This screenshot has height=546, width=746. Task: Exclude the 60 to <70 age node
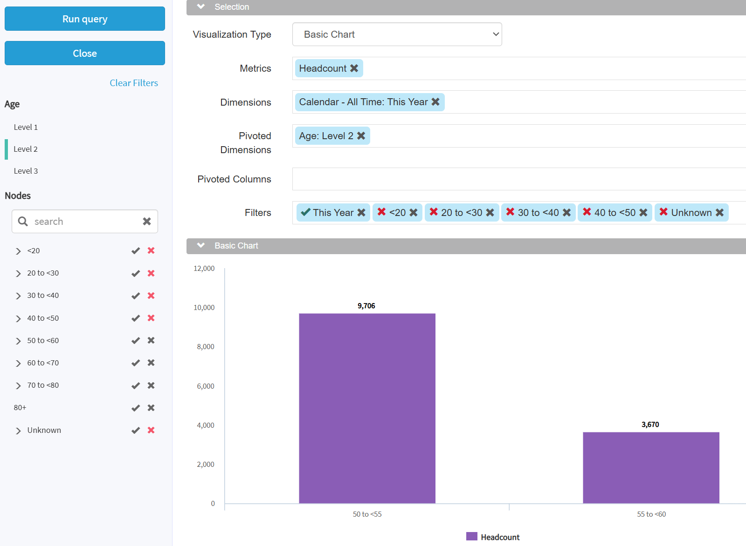tap(151, 363)
